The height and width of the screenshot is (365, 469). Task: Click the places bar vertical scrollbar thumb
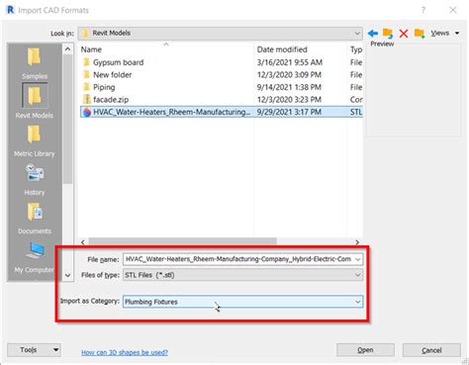pos(67,119)
